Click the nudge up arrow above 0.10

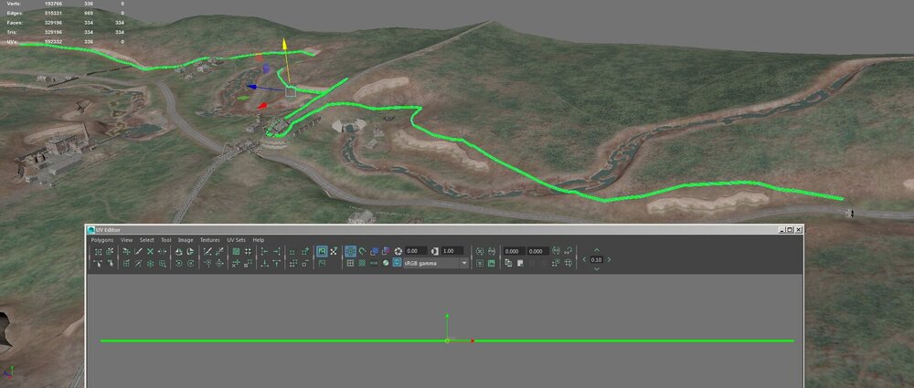(596, 250)
